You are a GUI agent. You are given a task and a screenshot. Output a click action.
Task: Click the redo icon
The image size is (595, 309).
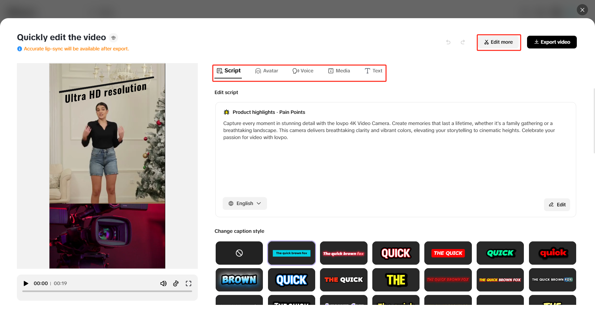[x=463, y=42]
